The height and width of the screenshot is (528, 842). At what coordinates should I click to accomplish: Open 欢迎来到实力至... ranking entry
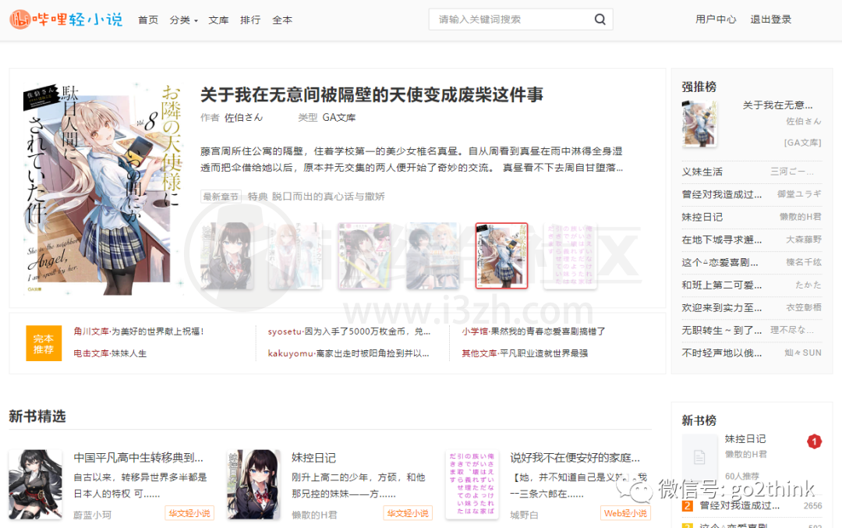click(722, 308)
